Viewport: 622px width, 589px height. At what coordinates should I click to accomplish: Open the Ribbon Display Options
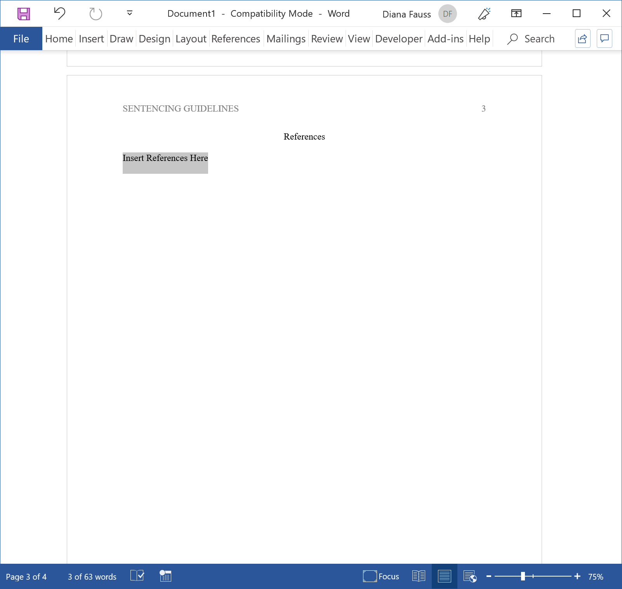coord(516,14)
